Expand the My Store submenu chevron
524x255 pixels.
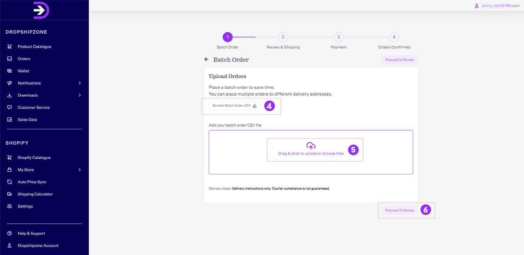click(x=80, y=170)
